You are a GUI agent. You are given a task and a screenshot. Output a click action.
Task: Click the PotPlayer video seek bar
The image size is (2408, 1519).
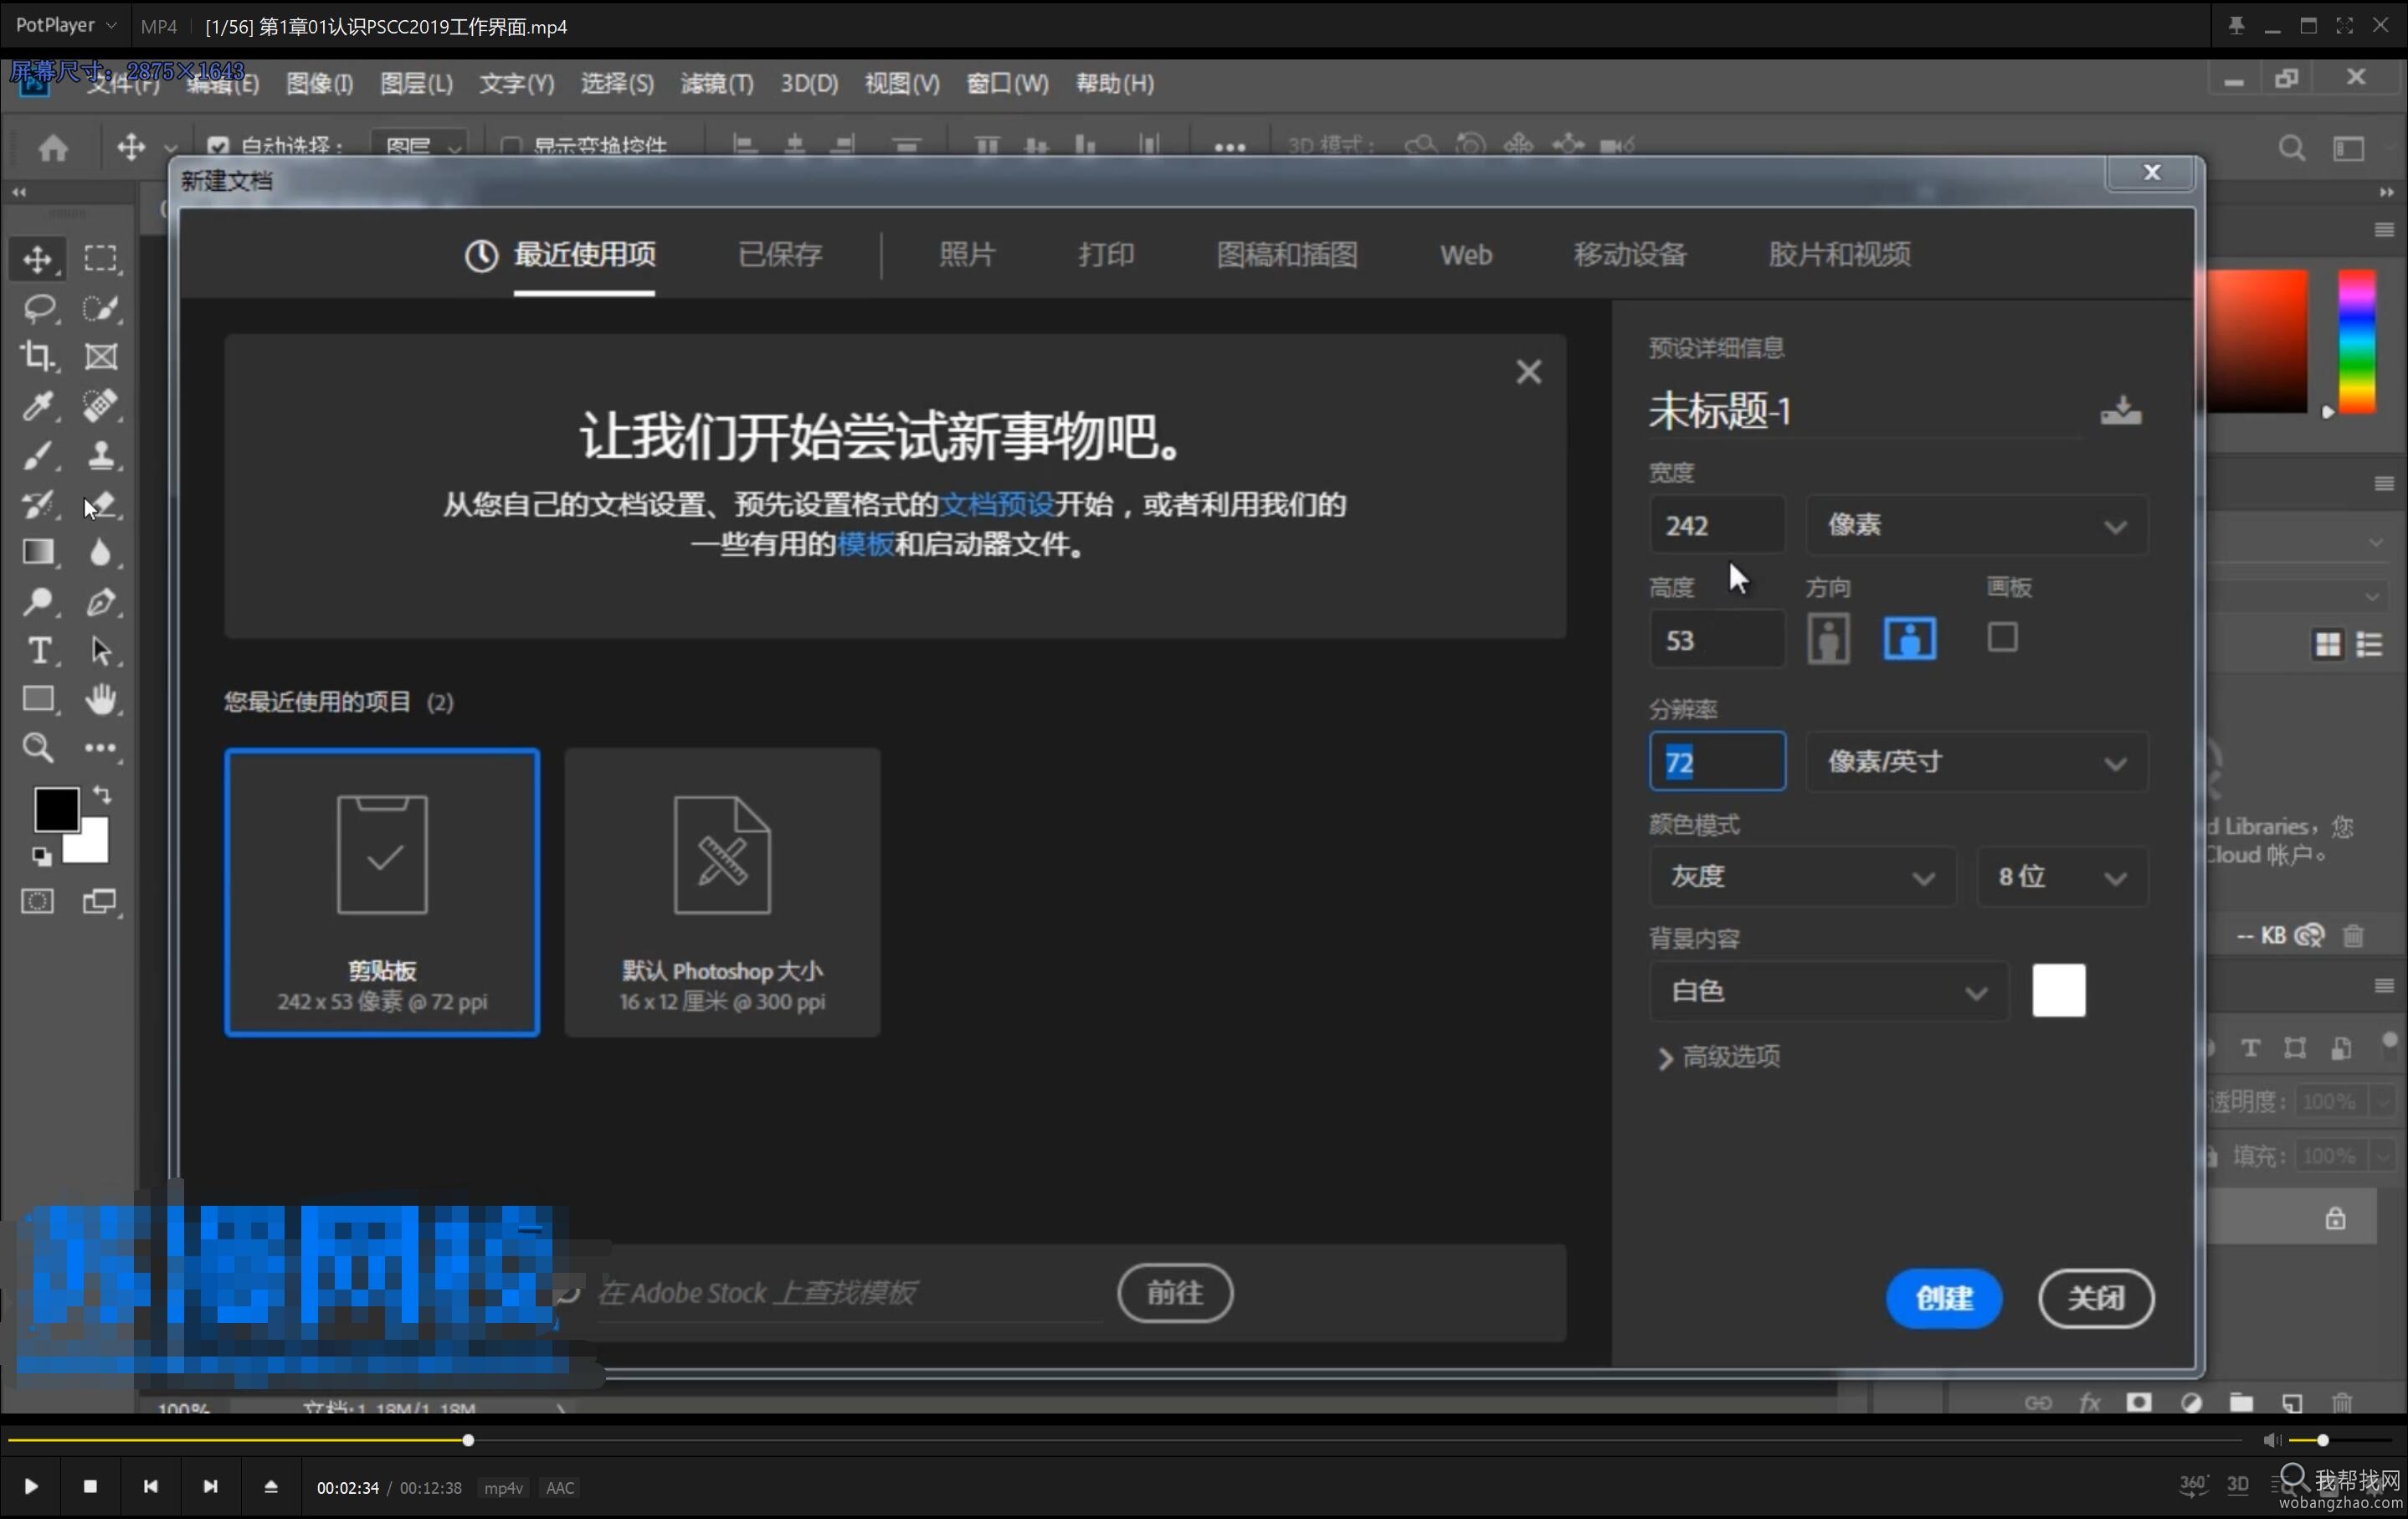1125,1441
